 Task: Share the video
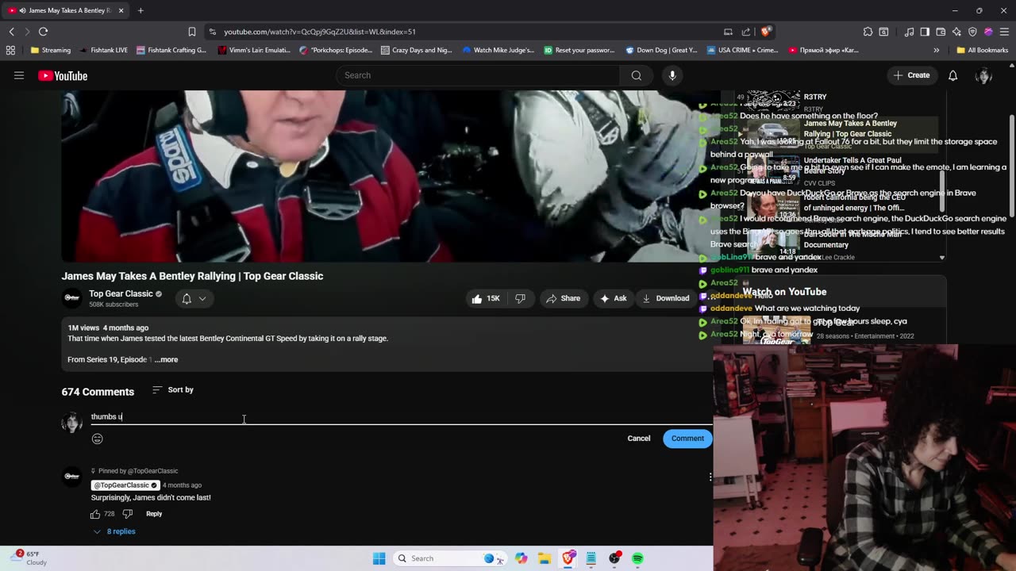pyautogui.click(x=563, y=298)
